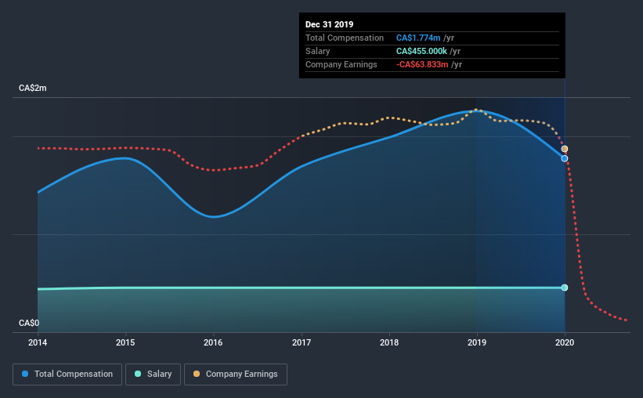The width and height of the screenshot is (643, 398).
Task: Click the CA$1.774m total compensation value
Action: tap(418, 38)
